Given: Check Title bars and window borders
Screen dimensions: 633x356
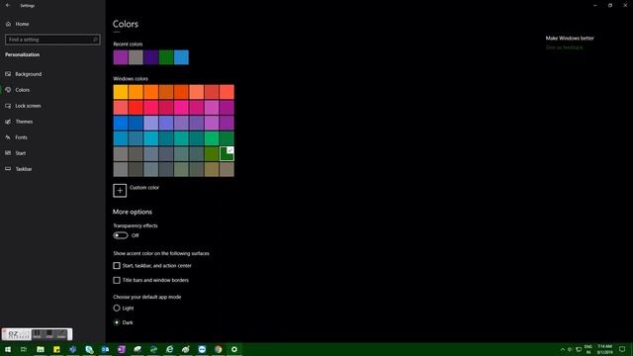Looking at the screenshot, I should pos(117,280).
